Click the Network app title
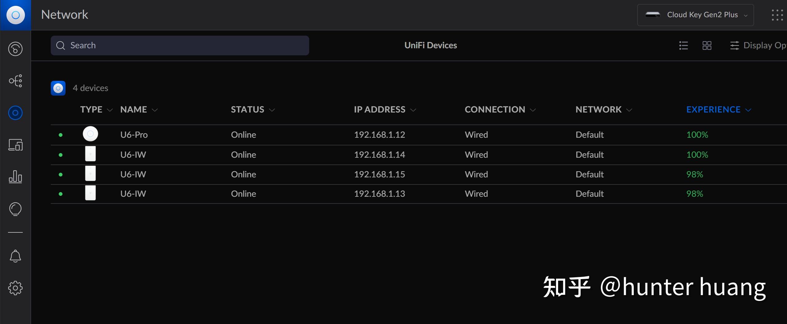 [x=65, y=14]
